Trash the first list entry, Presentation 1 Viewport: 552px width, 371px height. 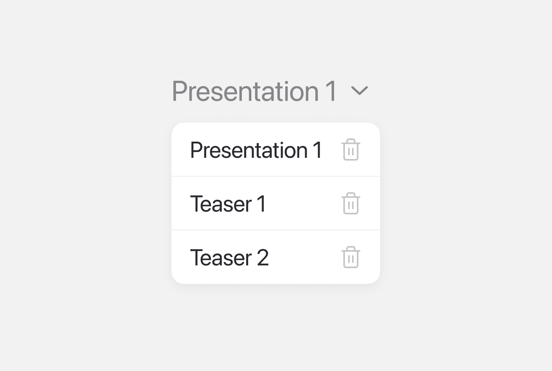point(350,150)
